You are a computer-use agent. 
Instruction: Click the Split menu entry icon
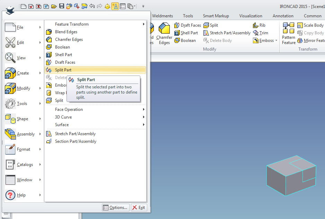click(49, 100)
